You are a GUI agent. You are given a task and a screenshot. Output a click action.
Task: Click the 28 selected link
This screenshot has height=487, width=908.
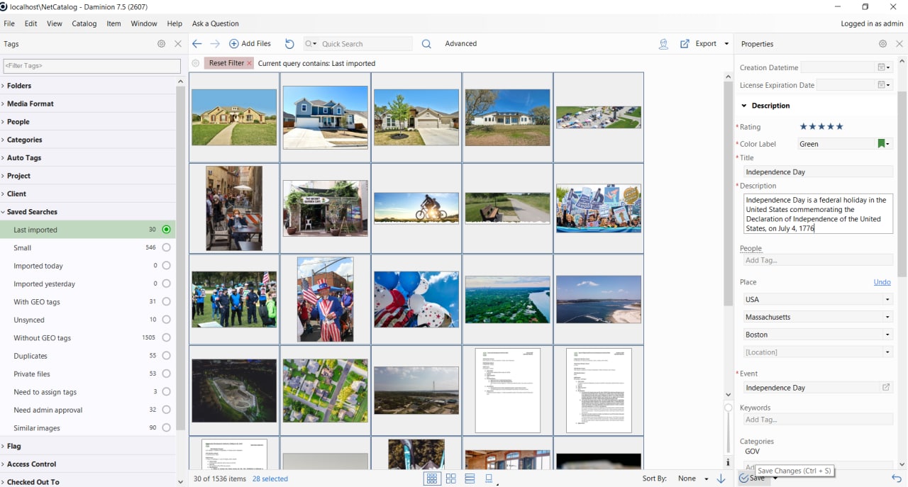click(x=270, y=479)
